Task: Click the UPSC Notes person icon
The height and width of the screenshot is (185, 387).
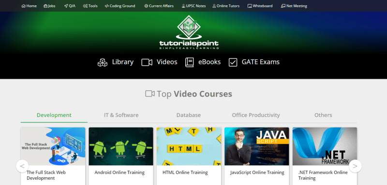Action: point(183,6)
